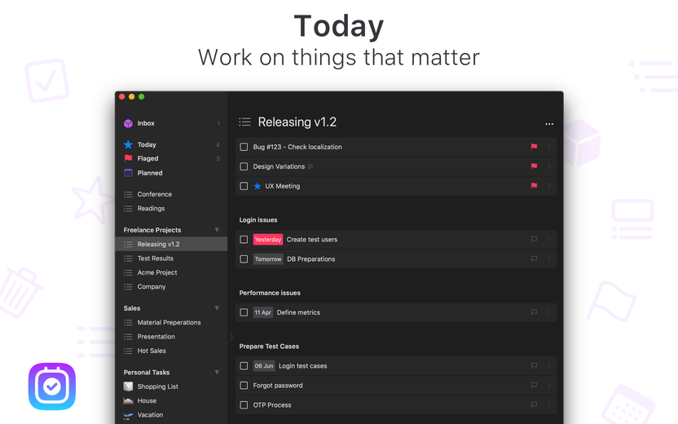Click the three-dot more options menu
Viewport: 678px width, 424px height.
point(549,124)
